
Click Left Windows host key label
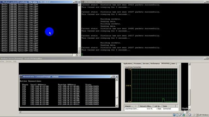tap(204, 115)
